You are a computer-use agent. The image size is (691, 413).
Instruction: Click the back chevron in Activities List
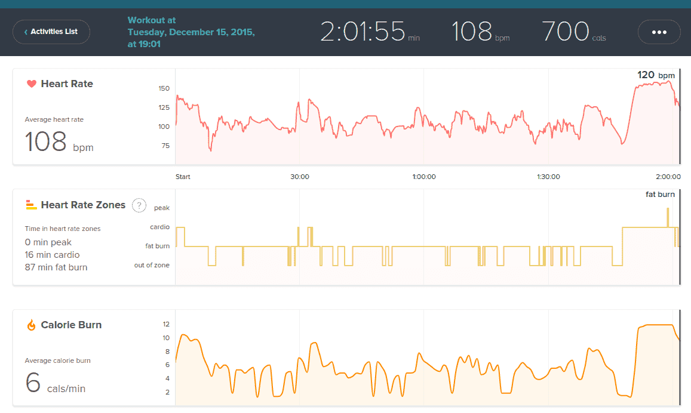[x=26, y=32]
